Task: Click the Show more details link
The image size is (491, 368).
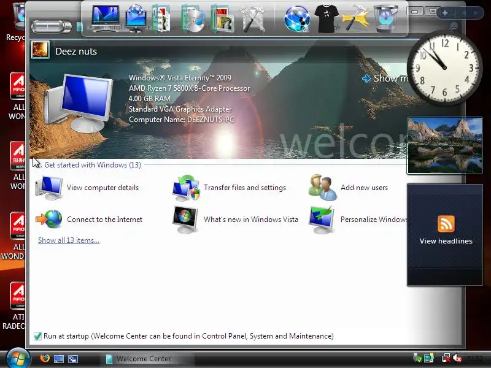Action: (385, 79)
